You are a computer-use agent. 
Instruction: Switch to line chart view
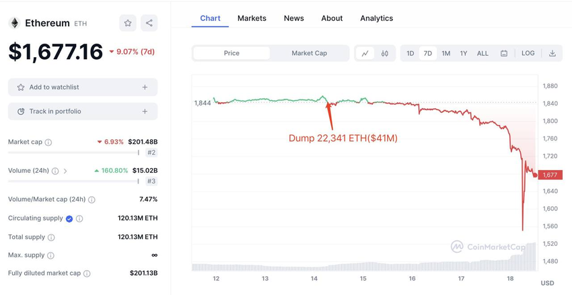click(x=365, y=53)
